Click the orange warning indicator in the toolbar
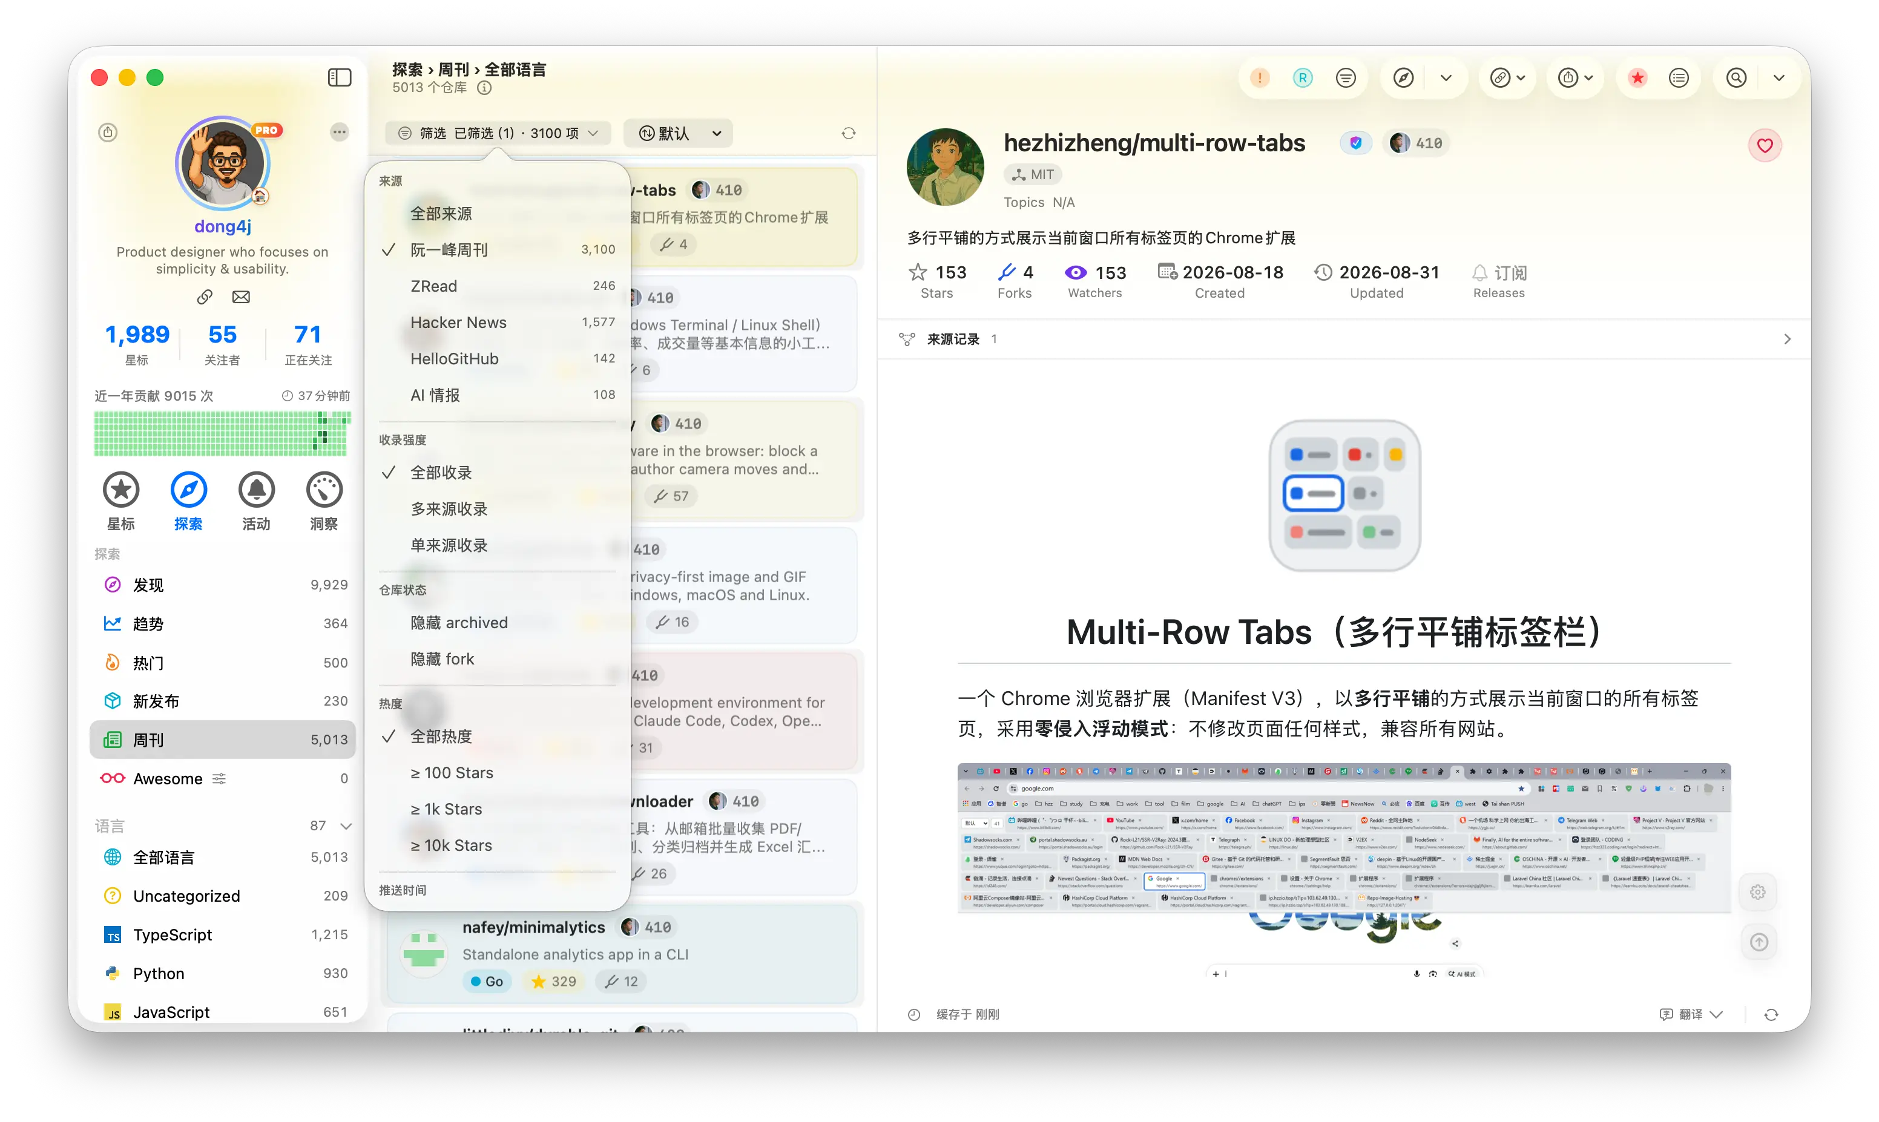Screen dimensions: 1879x1122 pyautogui.click(x=1260, y=77)
